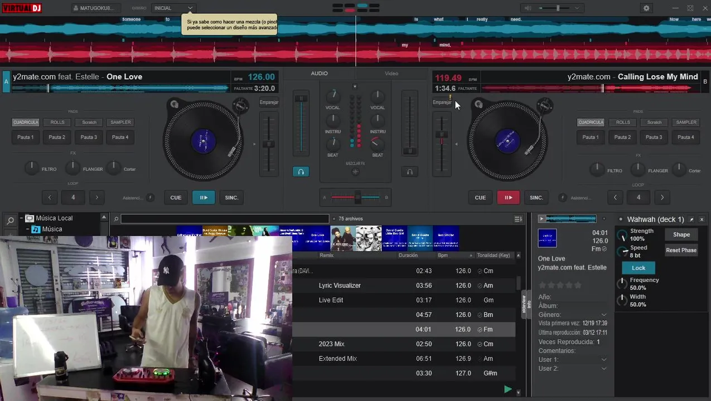Viewport: 711px width, 401px height.
Task: Open the browser list options icon
Action: coord(518,219)
